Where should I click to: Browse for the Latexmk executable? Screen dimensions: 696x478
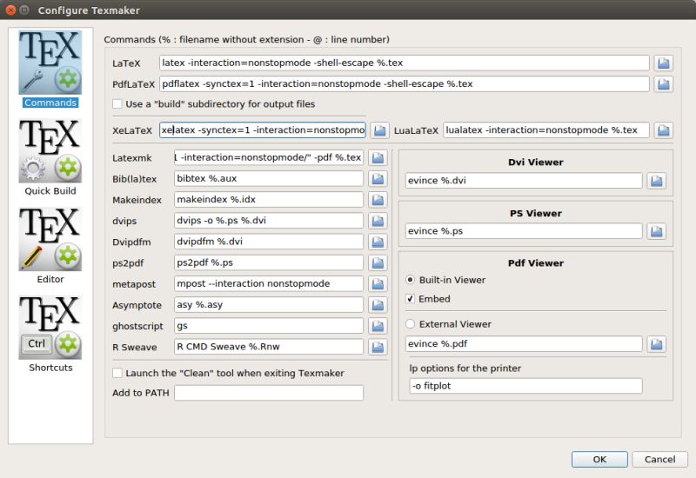click(378, 158)
